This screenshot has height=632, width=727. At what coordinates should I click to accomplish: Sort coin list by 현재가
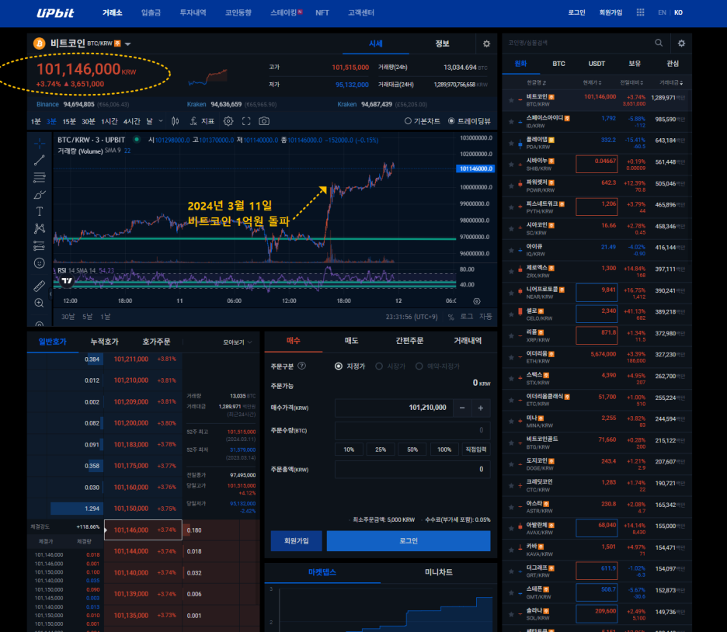(592, 82)
